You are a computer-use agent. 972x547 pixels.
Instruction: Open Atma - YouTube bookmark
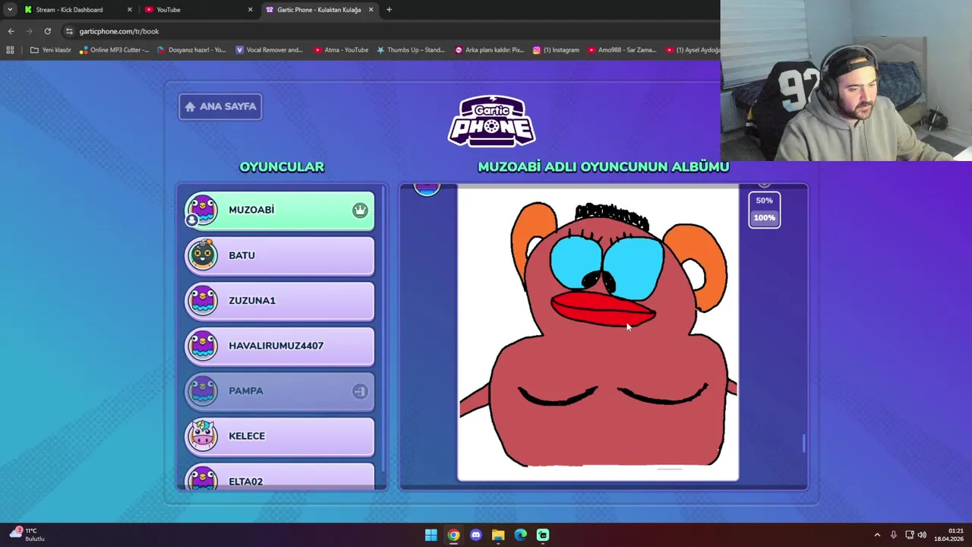tap(341, 50)
